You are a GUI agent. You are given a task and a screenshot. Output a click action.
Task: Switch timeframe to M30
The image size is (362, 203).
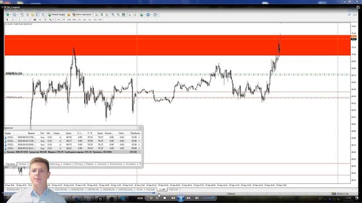pyautogui.click(x=74, y=20)
